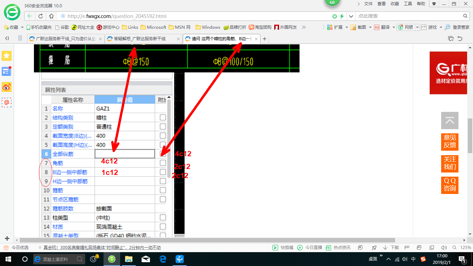This screenshot has height=266, width=473.
Task: Check the H边一侧中部筋 附加 checkbox
Action: [163, 181]
